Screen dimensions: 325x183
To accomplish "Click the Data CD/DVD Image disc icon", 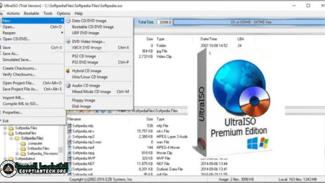I will [68, 21].
